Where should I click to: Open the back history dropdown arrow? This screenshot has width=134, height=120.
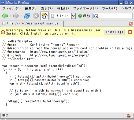click(x=10, y=16)
